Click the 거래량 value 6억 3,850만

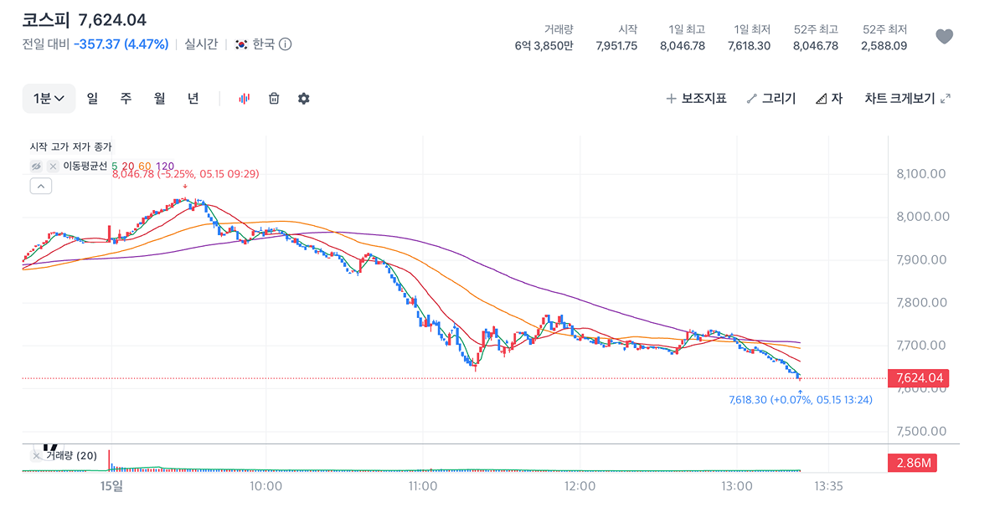click(x=544, y=46)
